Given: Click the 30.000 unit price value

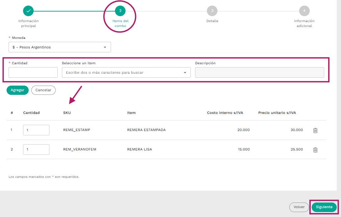Looking at the screenshot, I should coord(297,130).
